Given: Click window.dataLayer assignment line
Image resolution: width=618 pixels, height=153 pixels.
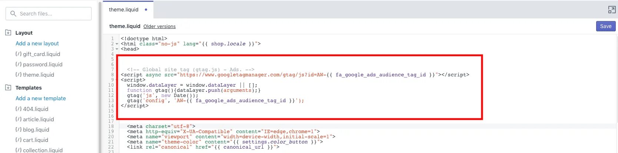Looking at the screenshot, I should 192,85.
